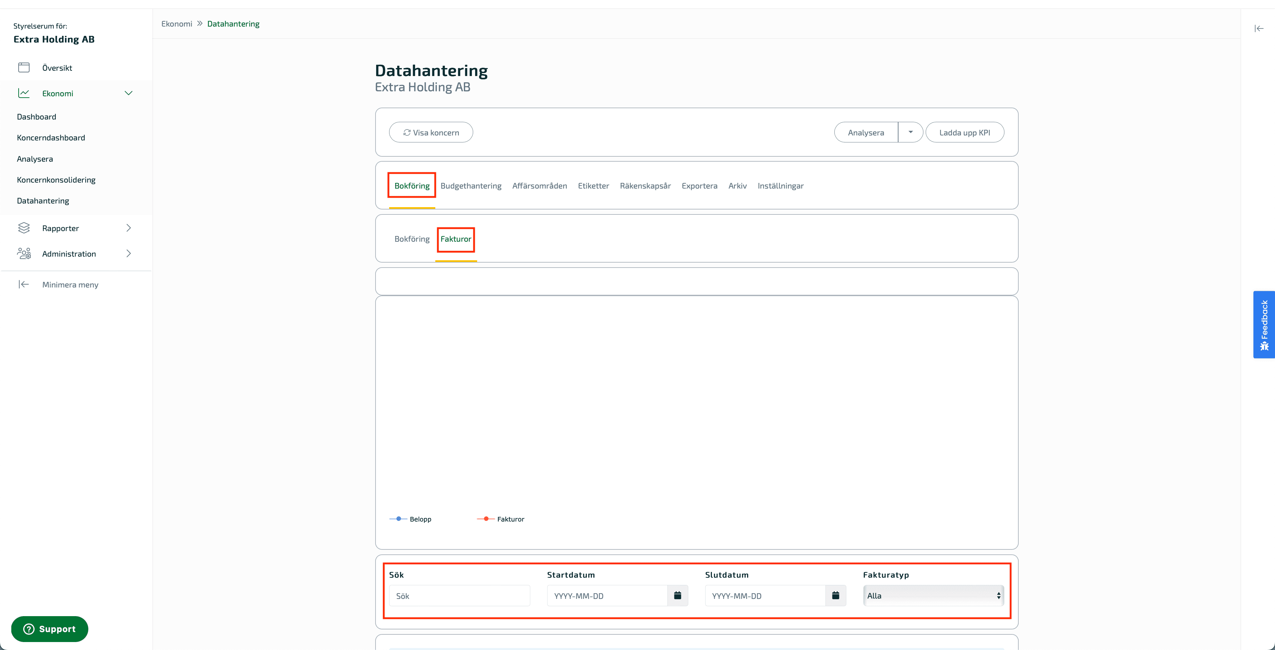
Task: Switch to the Inställningar tab
Action: [x=781, y=186]
